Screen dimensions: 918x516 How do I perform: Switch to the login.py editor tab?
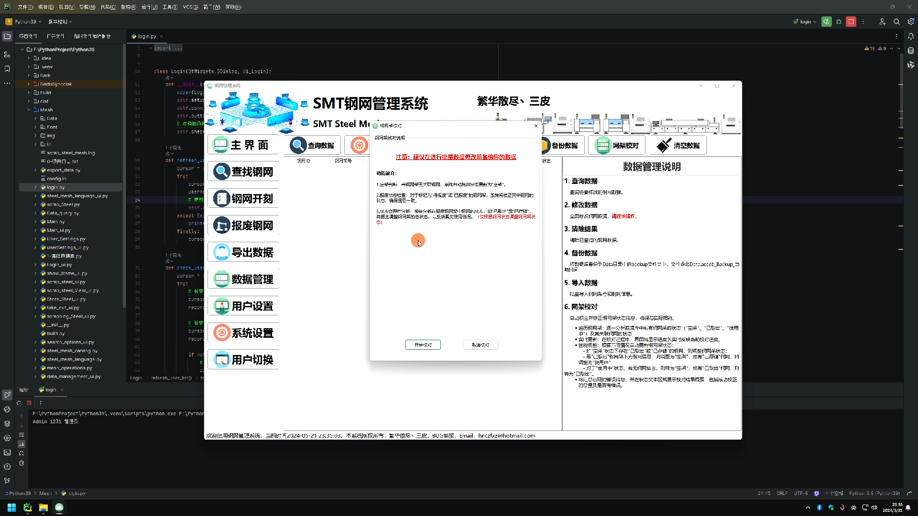coord(146,36)
